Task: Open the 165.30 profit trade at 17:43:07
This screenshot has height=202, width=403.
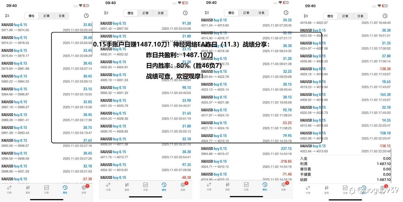Action: coord(345,97)
